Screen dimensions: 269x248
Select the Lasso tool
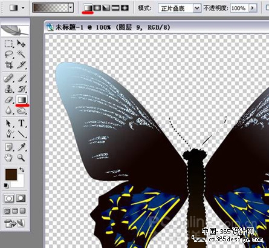point(8,55)
